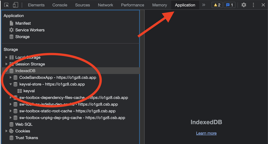Select the keyval object store
This screenshot has width=268, height=144.
click(26, 91)
